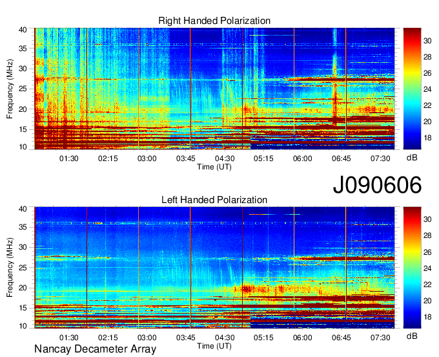The height and width of the screenshot is (357, 439).
Task: Click the "10" frequency tick on the Left Handed plot
Action: (x=23, y=326)
